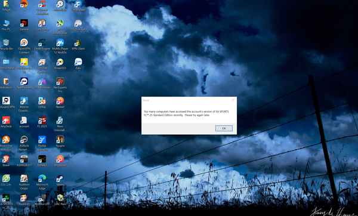This screenshot has width=358, height=216.
Task: Select the Core Temp shortcut
Action: coord(42,25)
